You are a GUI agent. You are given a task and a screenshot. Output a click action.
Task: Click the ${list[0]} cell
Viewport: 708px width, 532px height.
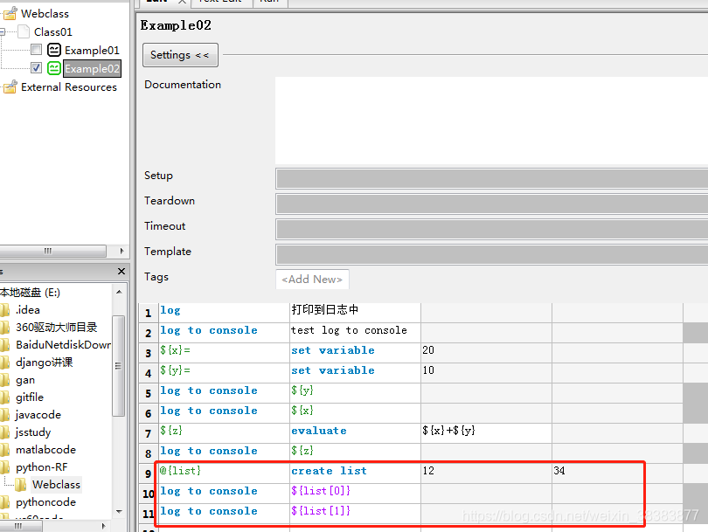tap(355, 494)
